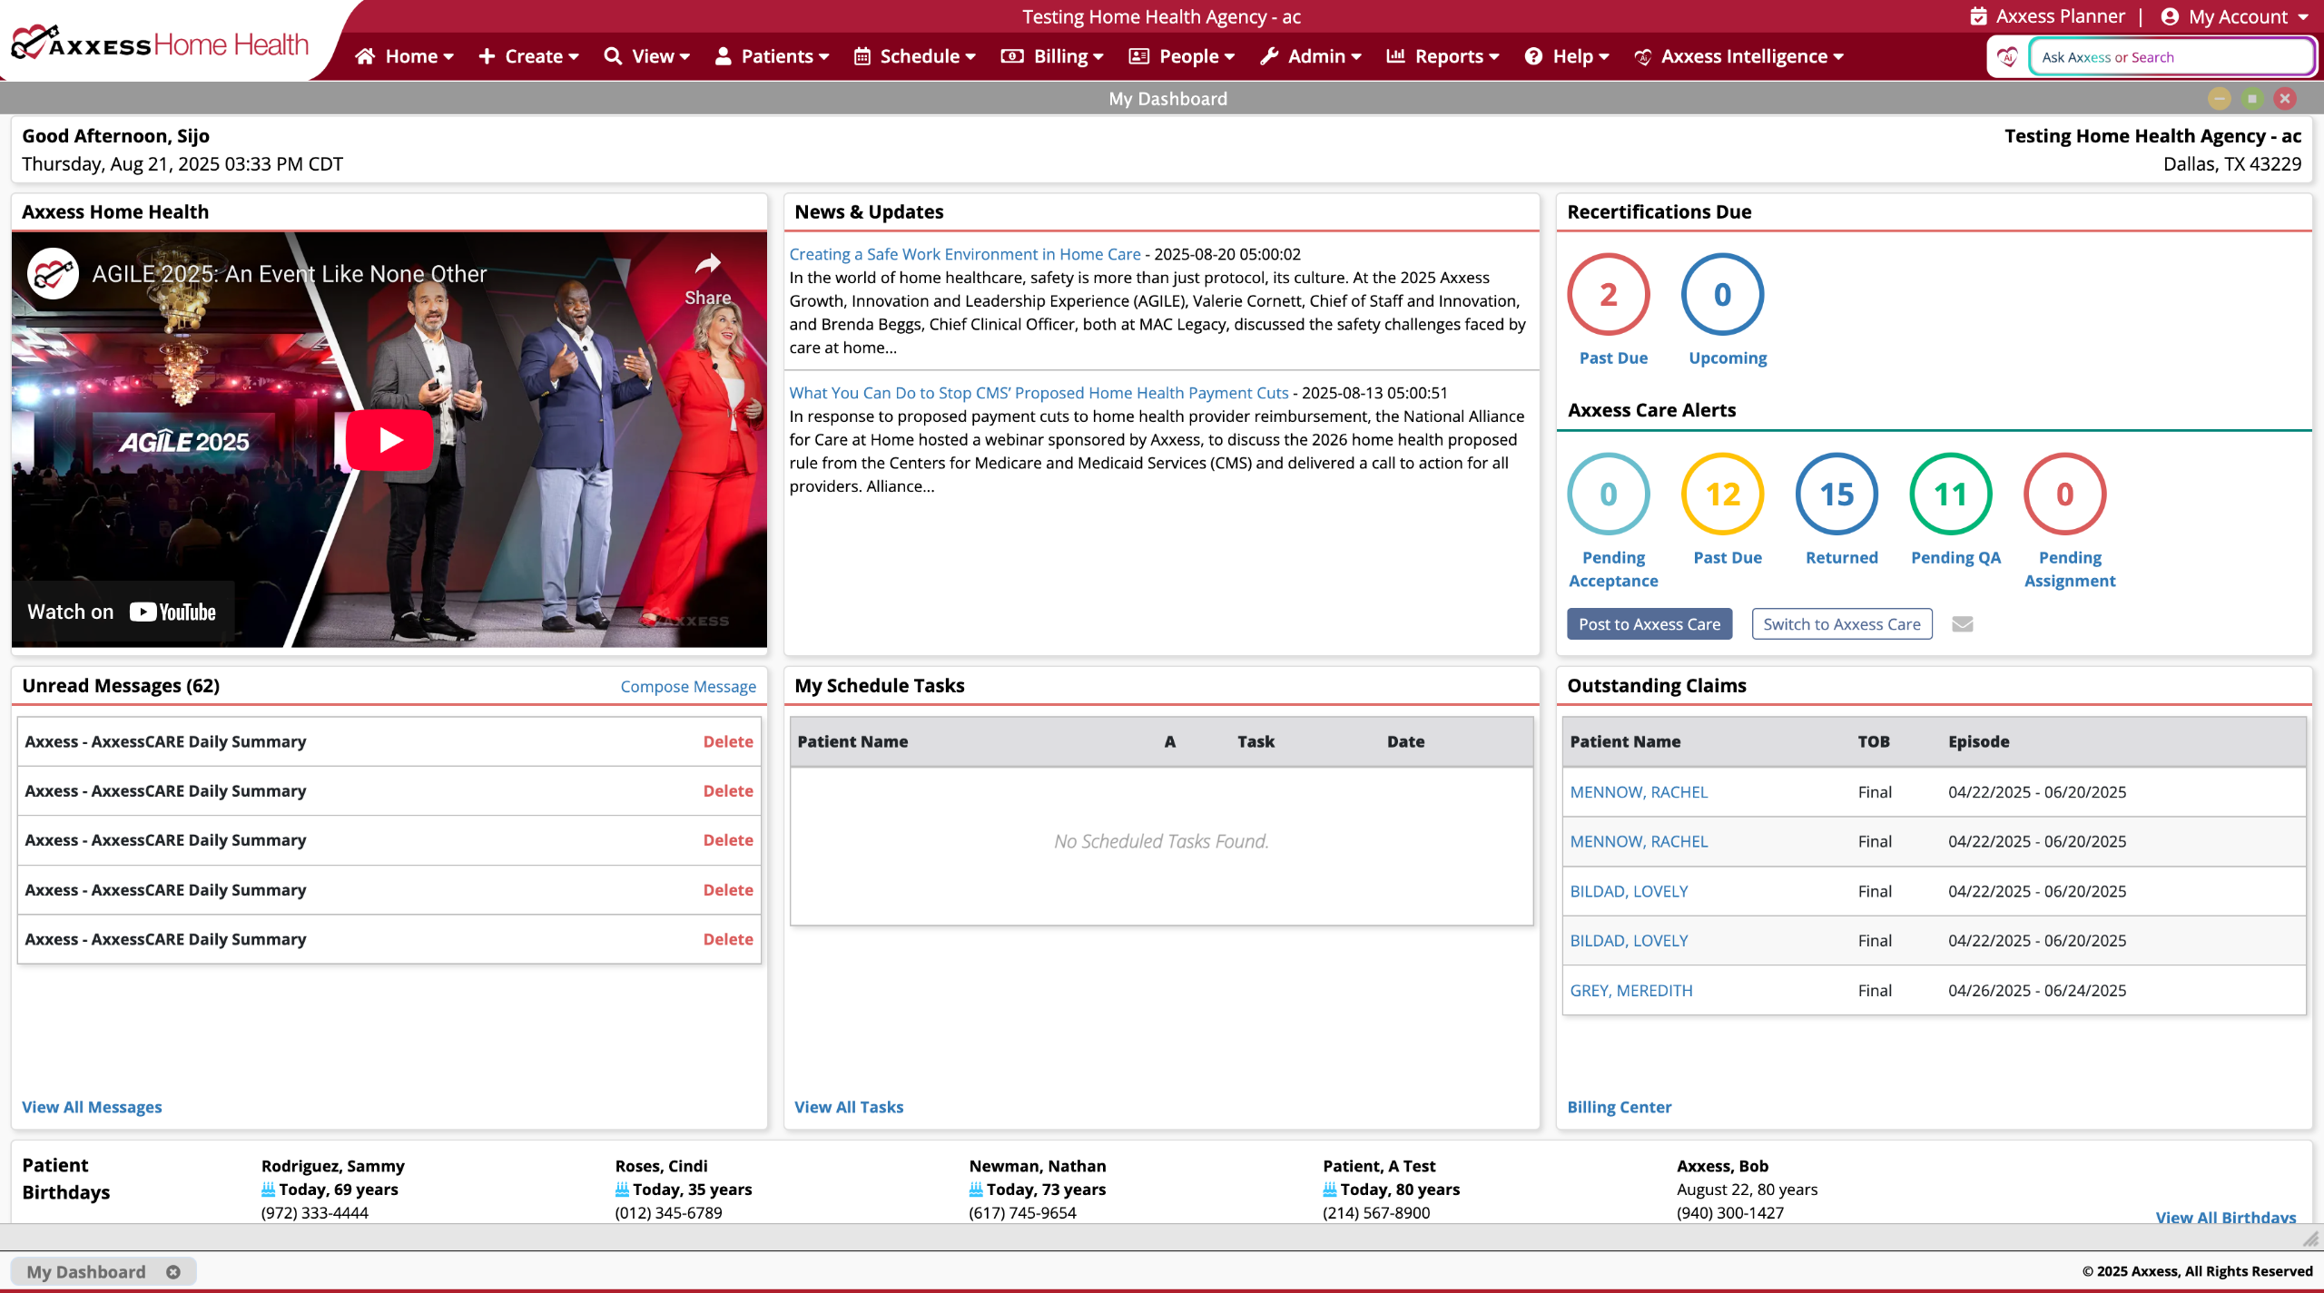Viewport: 2324px width, 1293px height.
Task: Expand the Admin menu
Action: tap(1311, 56)
